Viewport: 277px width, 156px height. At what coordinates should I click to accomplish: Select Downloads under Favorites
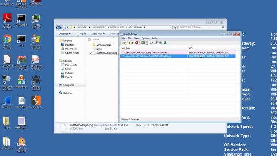(71, 49)
